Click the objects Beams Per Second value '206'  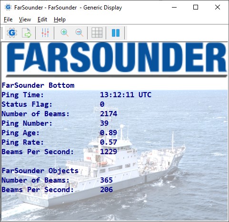(106, 190)
